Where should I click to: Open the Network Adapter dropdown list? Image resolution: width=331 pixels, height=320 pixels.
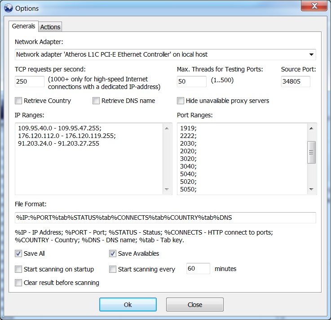[311, 54]
